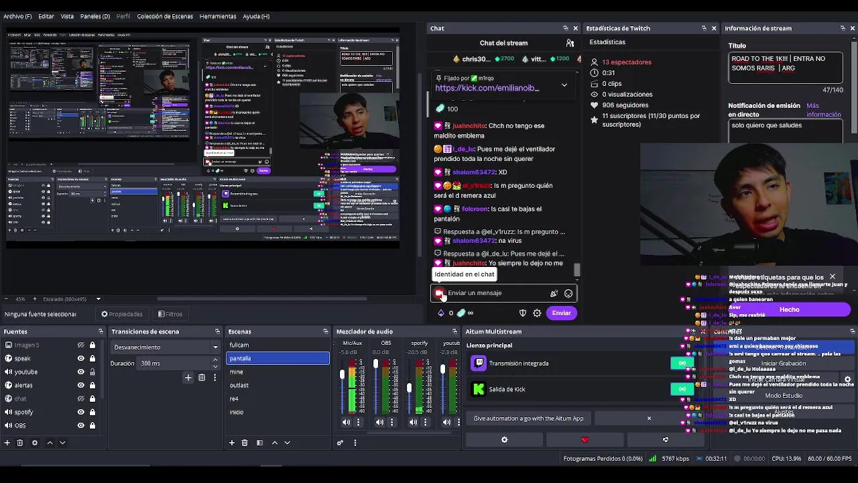Toggle visibility of speak source
858x483 pixels.
[x=81, y=358]
